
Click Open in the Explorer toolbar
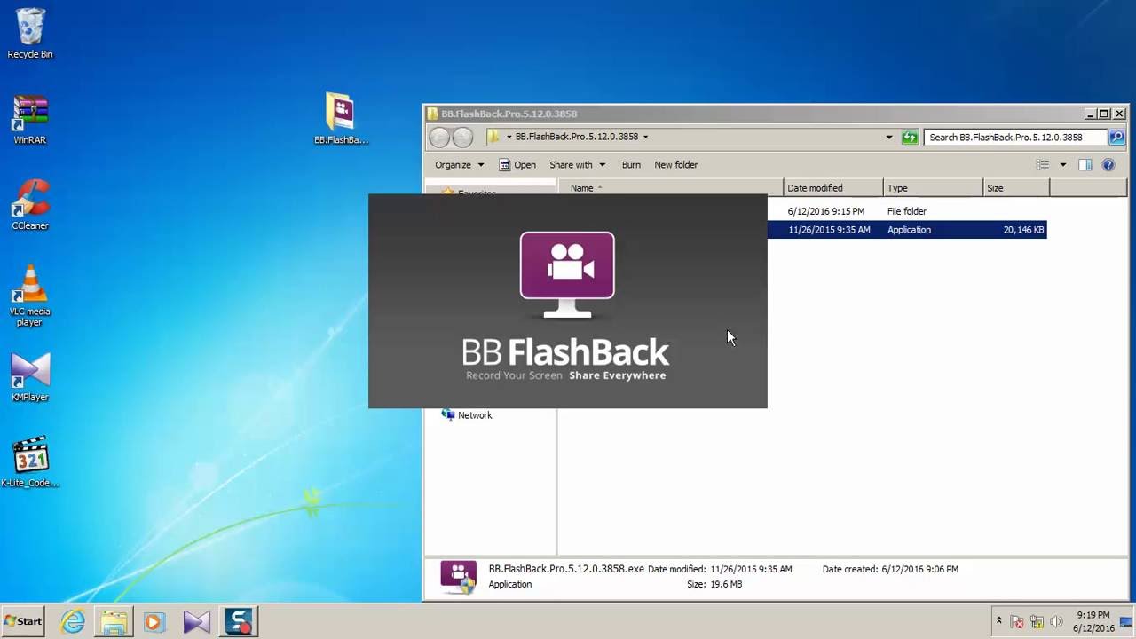click(x=517, y=165)
